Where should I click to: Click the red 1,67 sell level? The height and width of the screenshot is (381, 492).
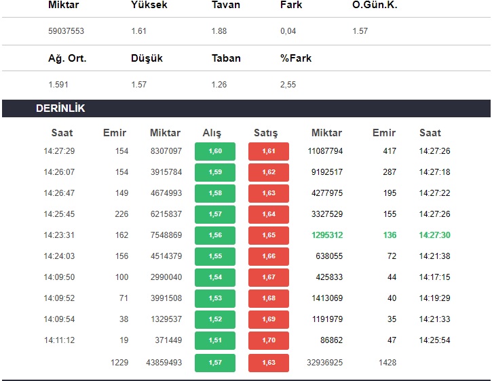269,277
